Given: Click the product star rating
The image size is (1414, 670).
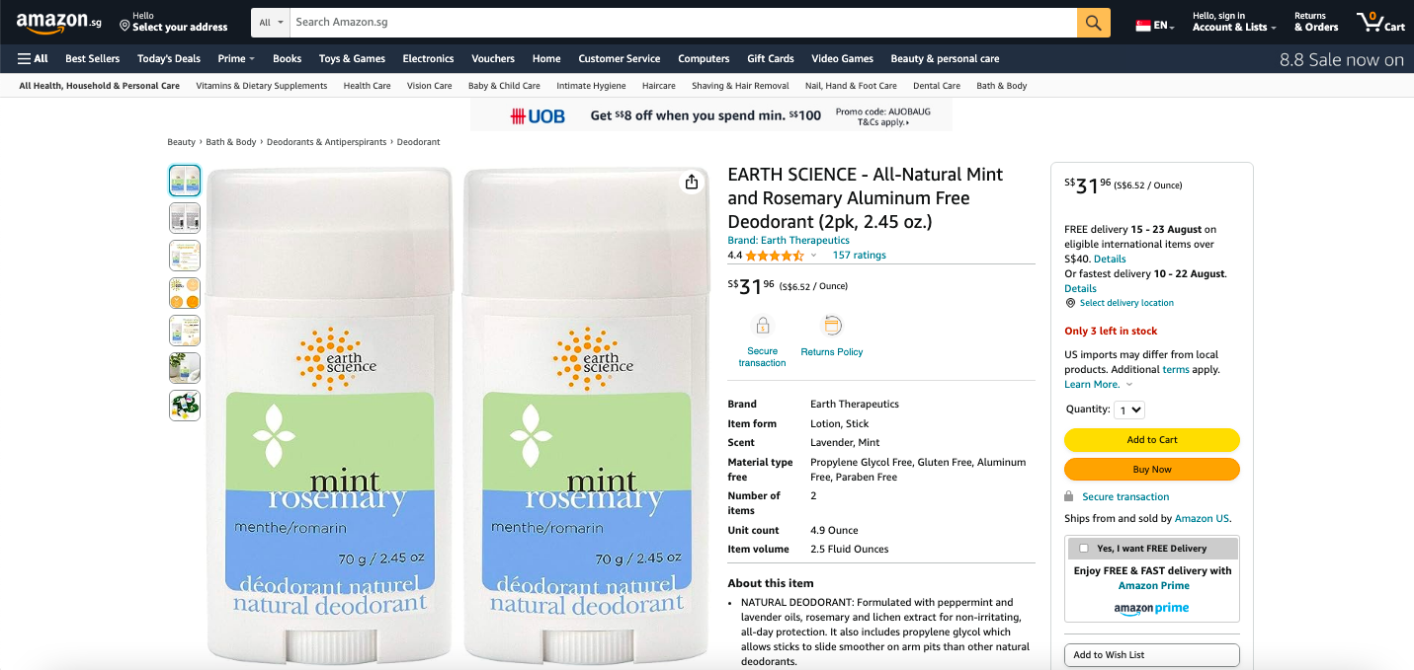Looking at the screenshot, I should click(x=775, y=256).
